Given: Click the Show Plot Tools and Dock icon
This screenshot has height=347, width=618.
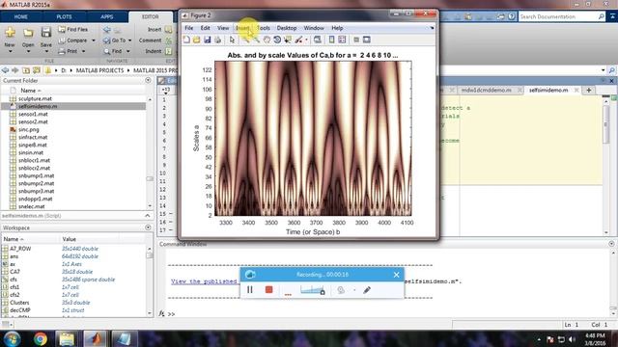Looking at the screenshot, I should 367,40.
